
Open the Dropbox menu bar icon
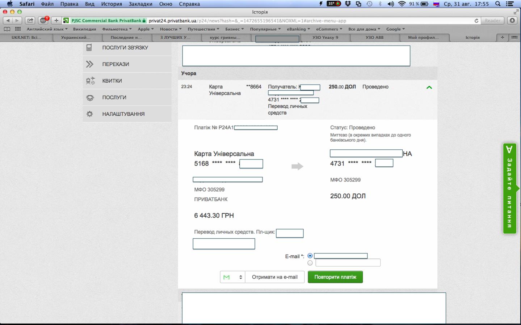coord(348,4)
